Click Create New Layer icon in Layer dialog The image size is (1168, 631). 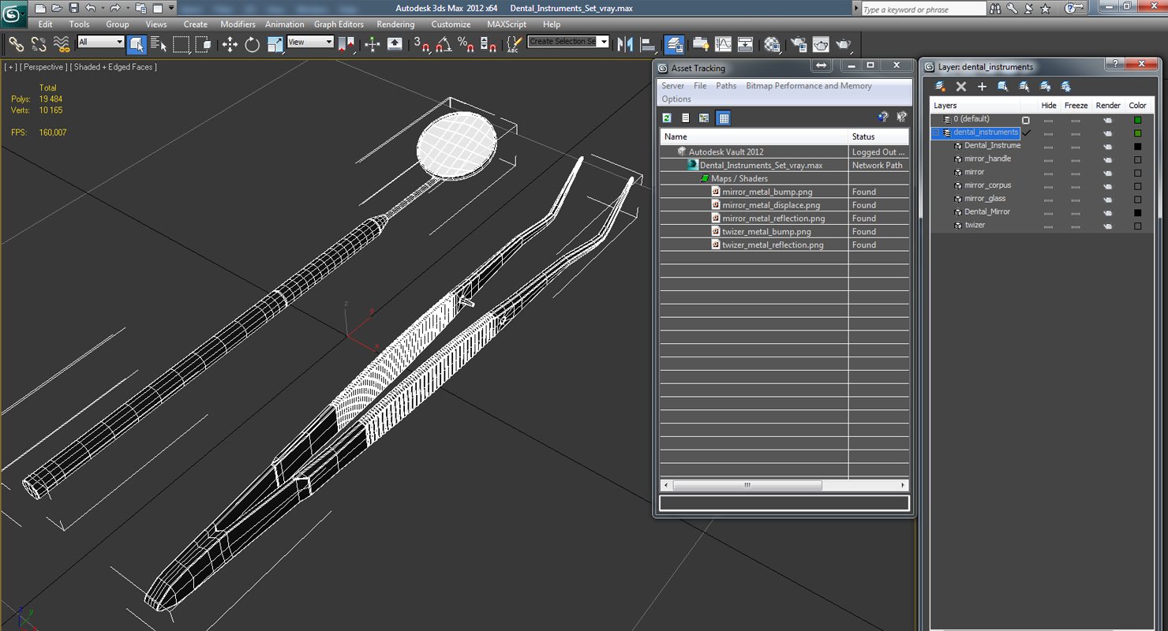(x=940, y=87)
